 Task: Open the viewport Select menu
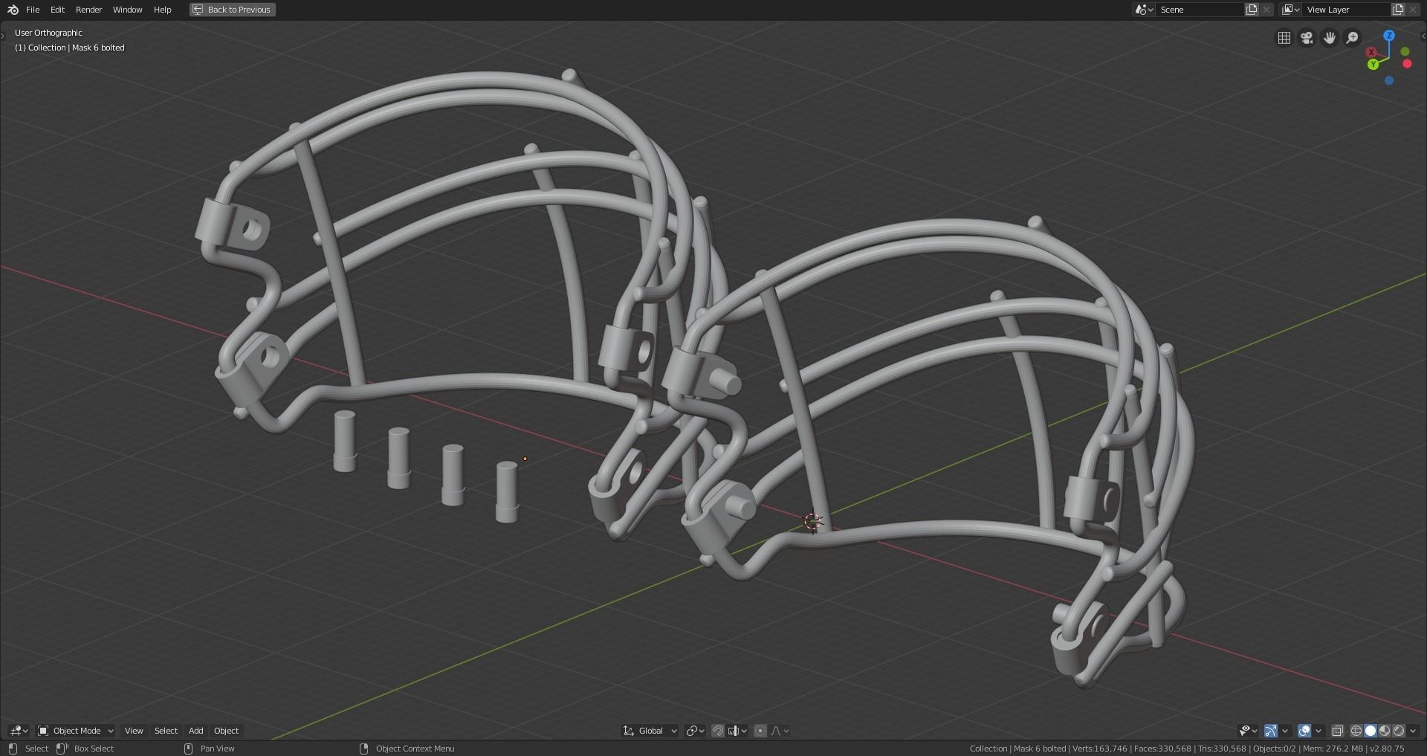point(166,731)
